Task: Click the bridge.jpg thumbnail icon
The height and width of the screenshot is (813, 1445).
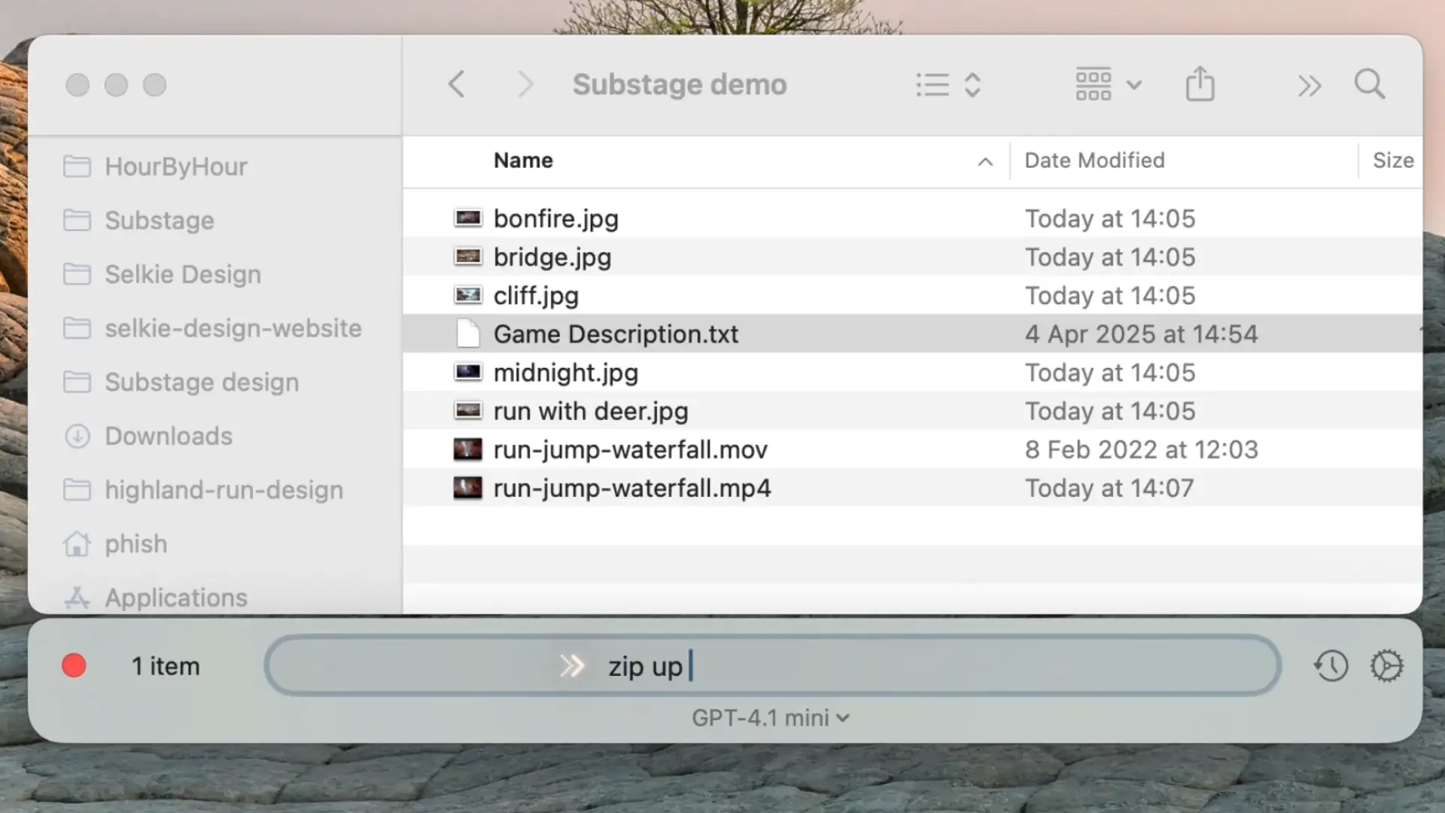Action: (x=467, y=257)
